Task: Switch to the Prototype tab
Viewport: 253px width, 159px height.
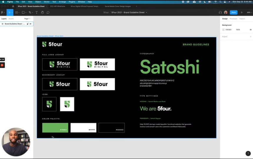Action: [233, 19]
